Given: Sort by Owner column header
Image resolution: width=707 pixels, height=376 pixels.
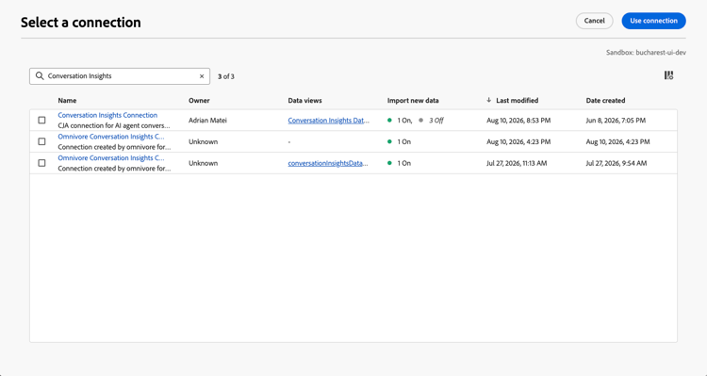Looking at the screenshot, I should click(199, 101).
